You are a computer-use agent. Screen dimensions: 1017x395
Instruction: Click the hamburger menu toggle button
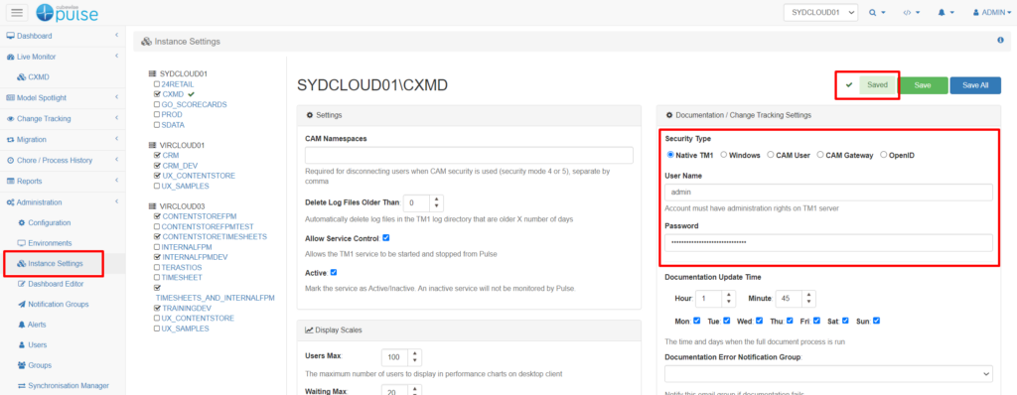(18, 12)
